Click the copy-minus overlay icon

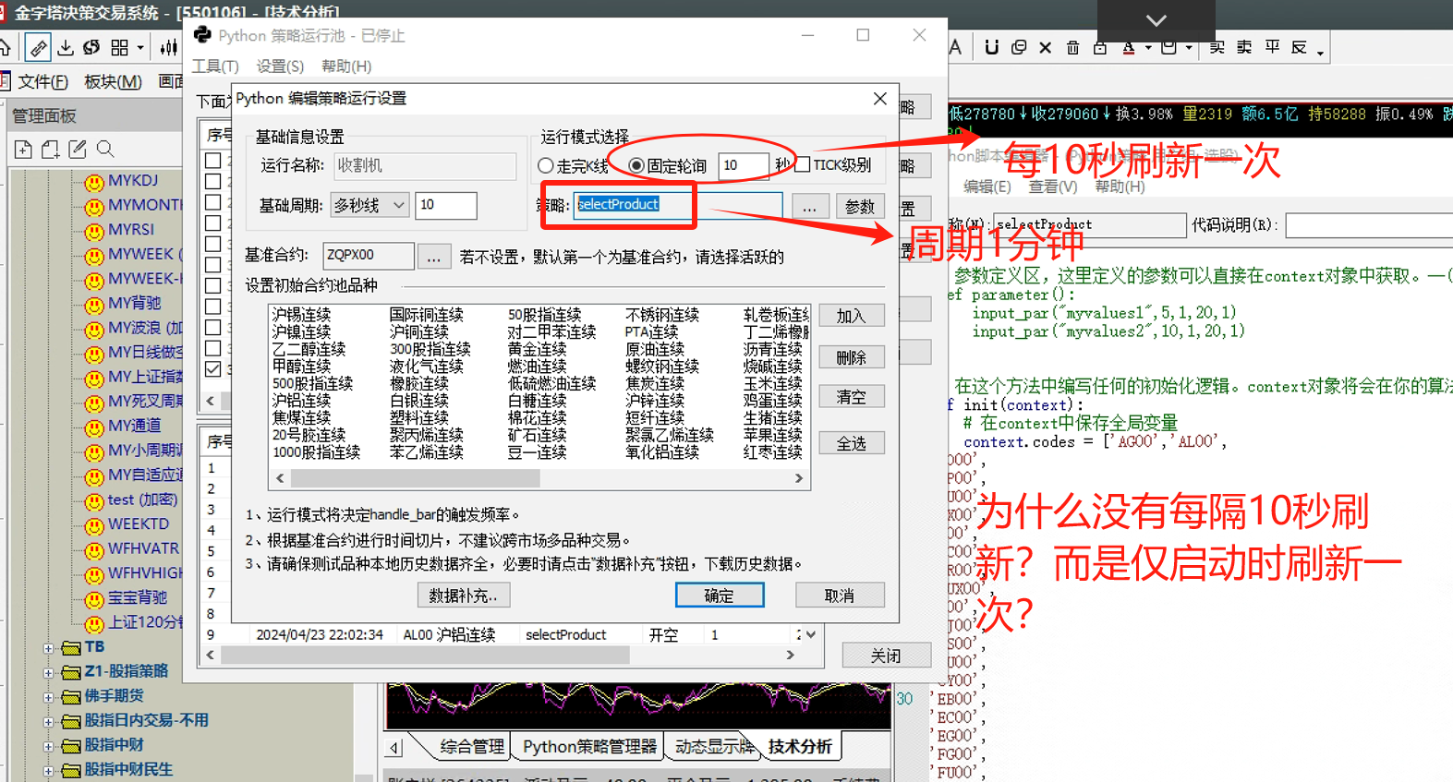[x=1019, y=47]
